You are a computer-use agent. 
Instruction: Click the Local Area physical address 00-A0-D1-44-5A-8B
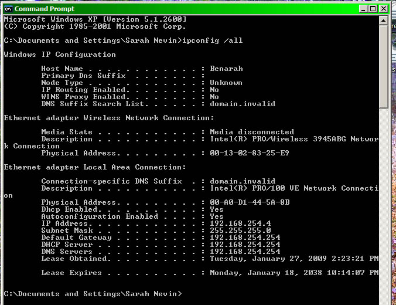[250, 202]
